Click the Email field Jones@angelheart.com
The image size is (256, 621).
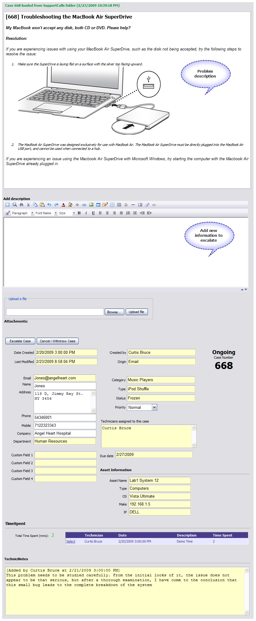tap(65, 378)
